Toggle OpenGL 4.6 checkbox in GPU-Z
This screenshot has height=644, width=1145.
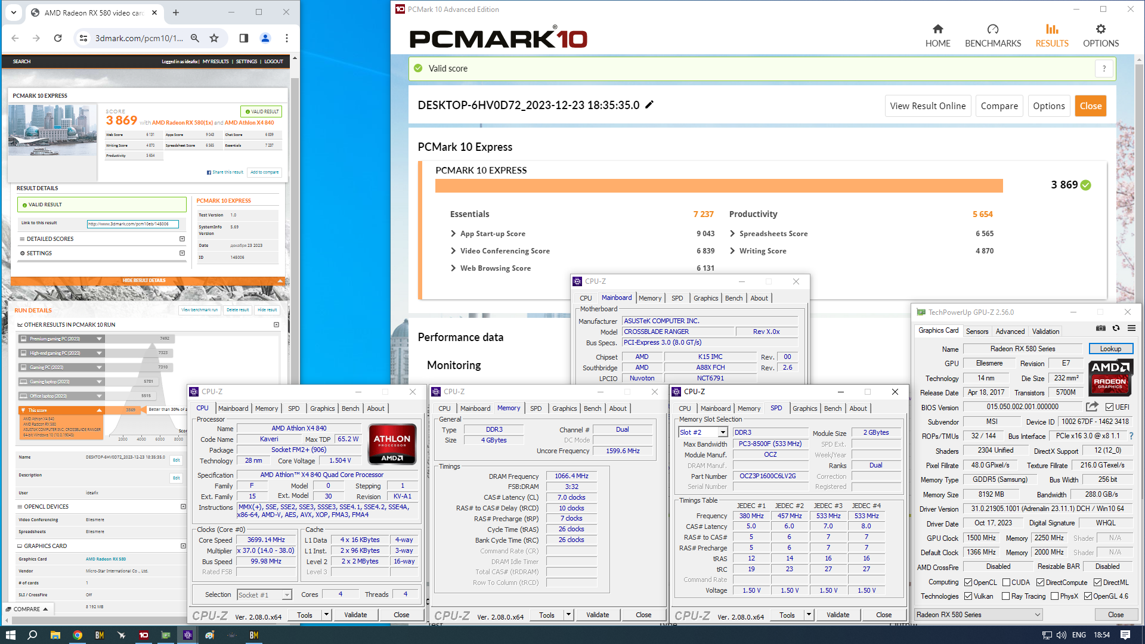click(1088, 596)
